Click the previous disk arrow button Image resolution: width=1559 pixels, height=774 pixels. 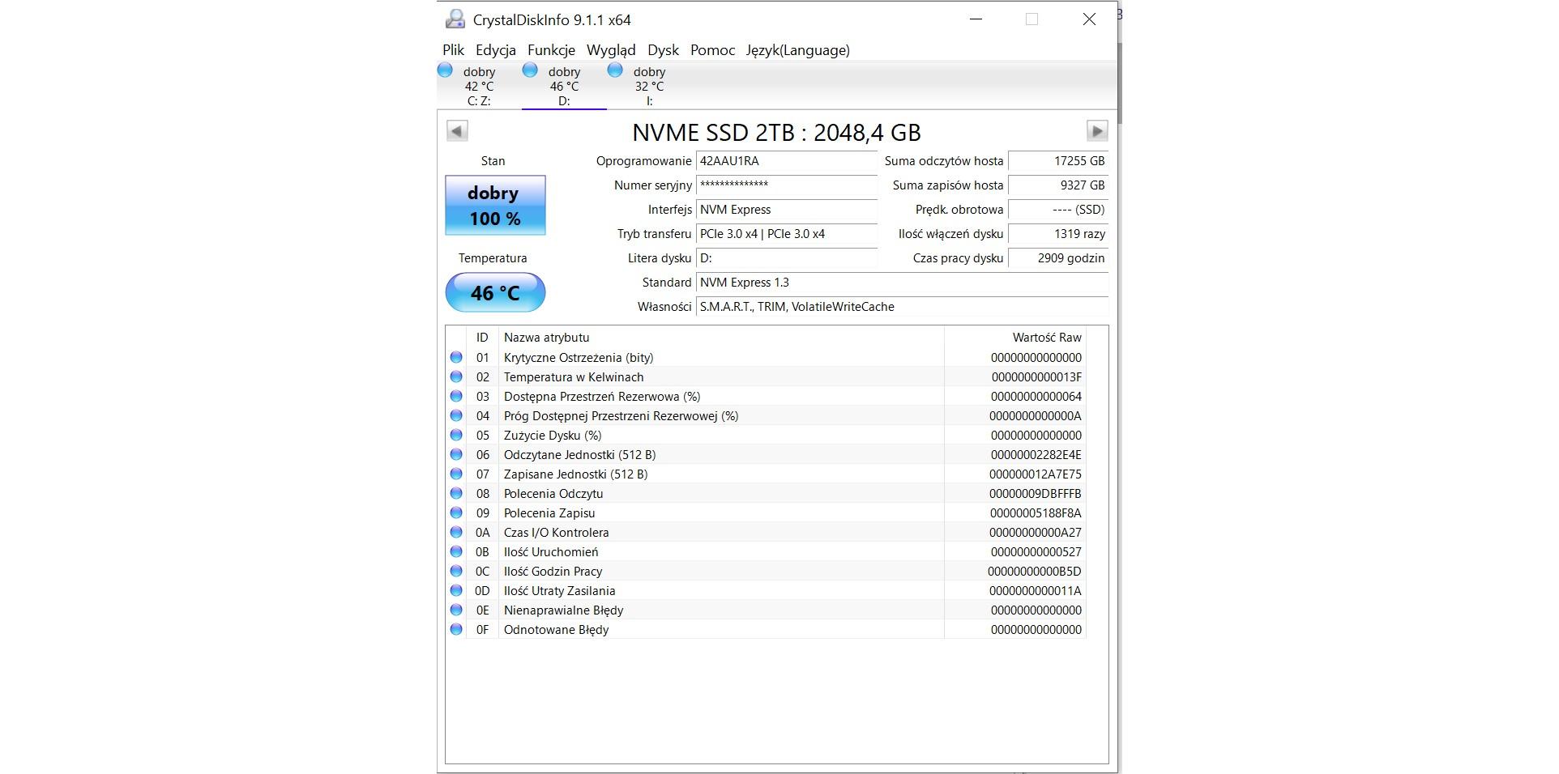[x=457, y=131]
